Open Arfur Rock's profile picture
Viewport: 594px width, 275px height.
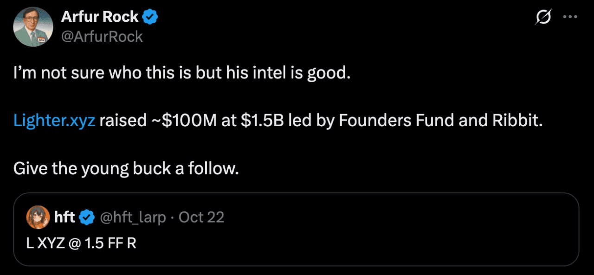(32, 27)
